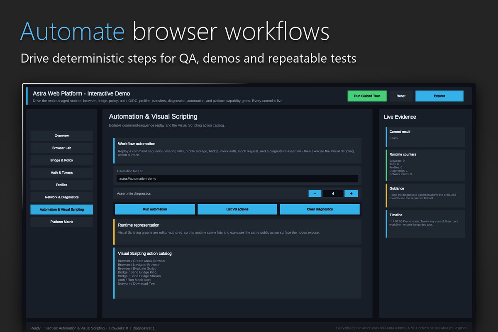Open Bridge & Policy section
Image resolution: width=498 pixels, height=332 pixels.
(62, 160)
